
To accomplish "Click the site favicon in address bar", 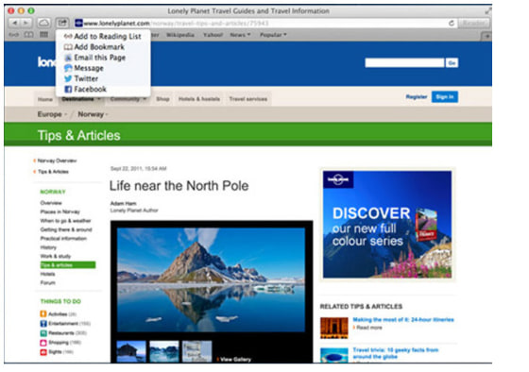I will [x=78, y=23].
